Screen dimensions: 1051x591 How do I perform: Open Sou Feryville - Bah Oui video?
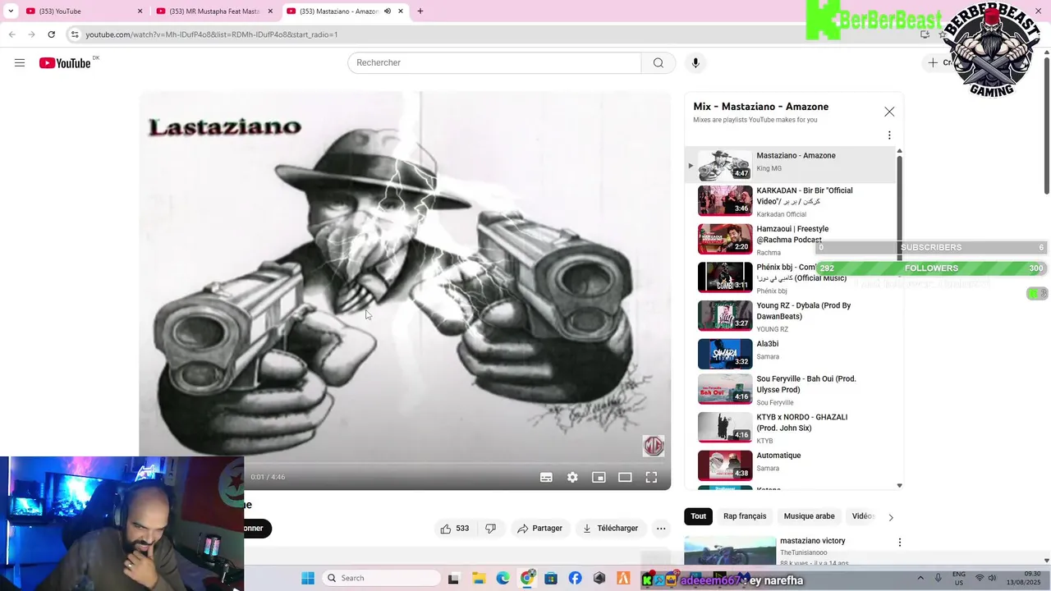[790, 390]
